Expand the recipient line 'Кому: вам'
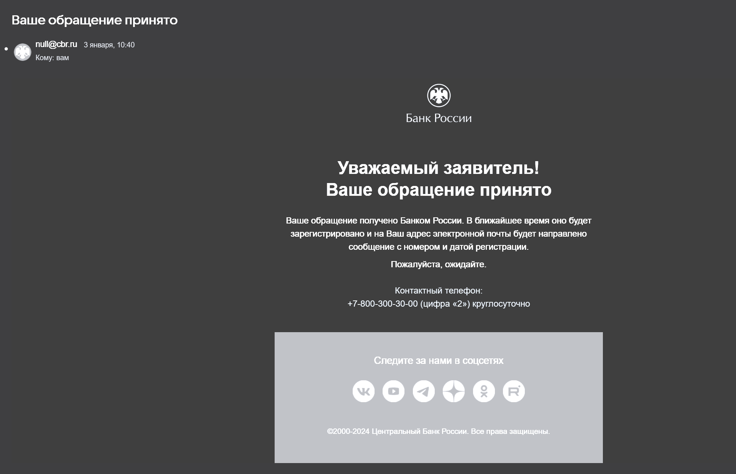This screenshot has height=474, width=736. pos(52,58)
